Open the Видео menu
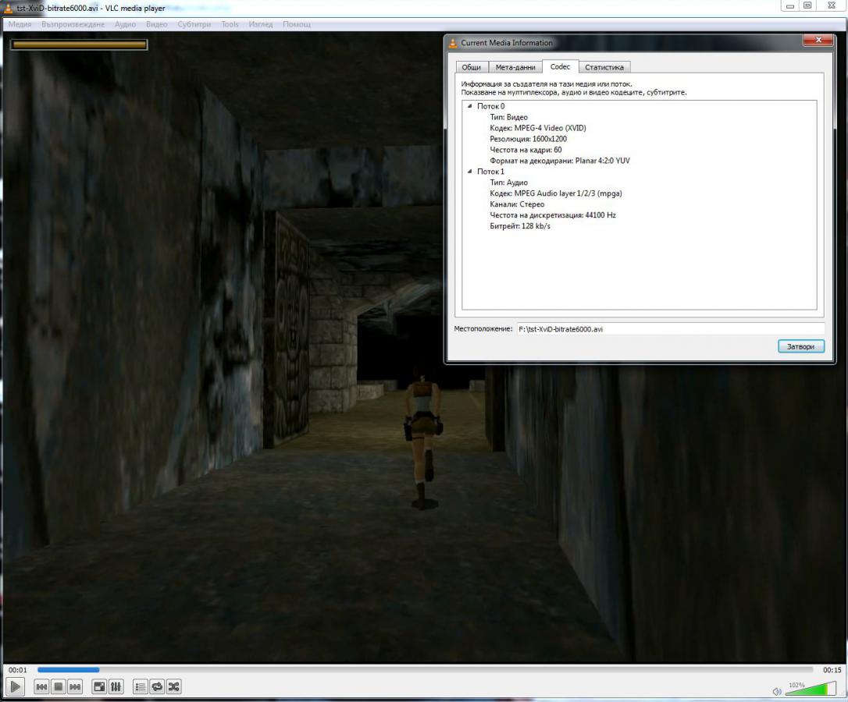The height and width of the screenshot is (702, 848). click(156, 24)
